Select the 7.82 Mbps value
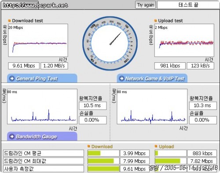 click(202, 161)
